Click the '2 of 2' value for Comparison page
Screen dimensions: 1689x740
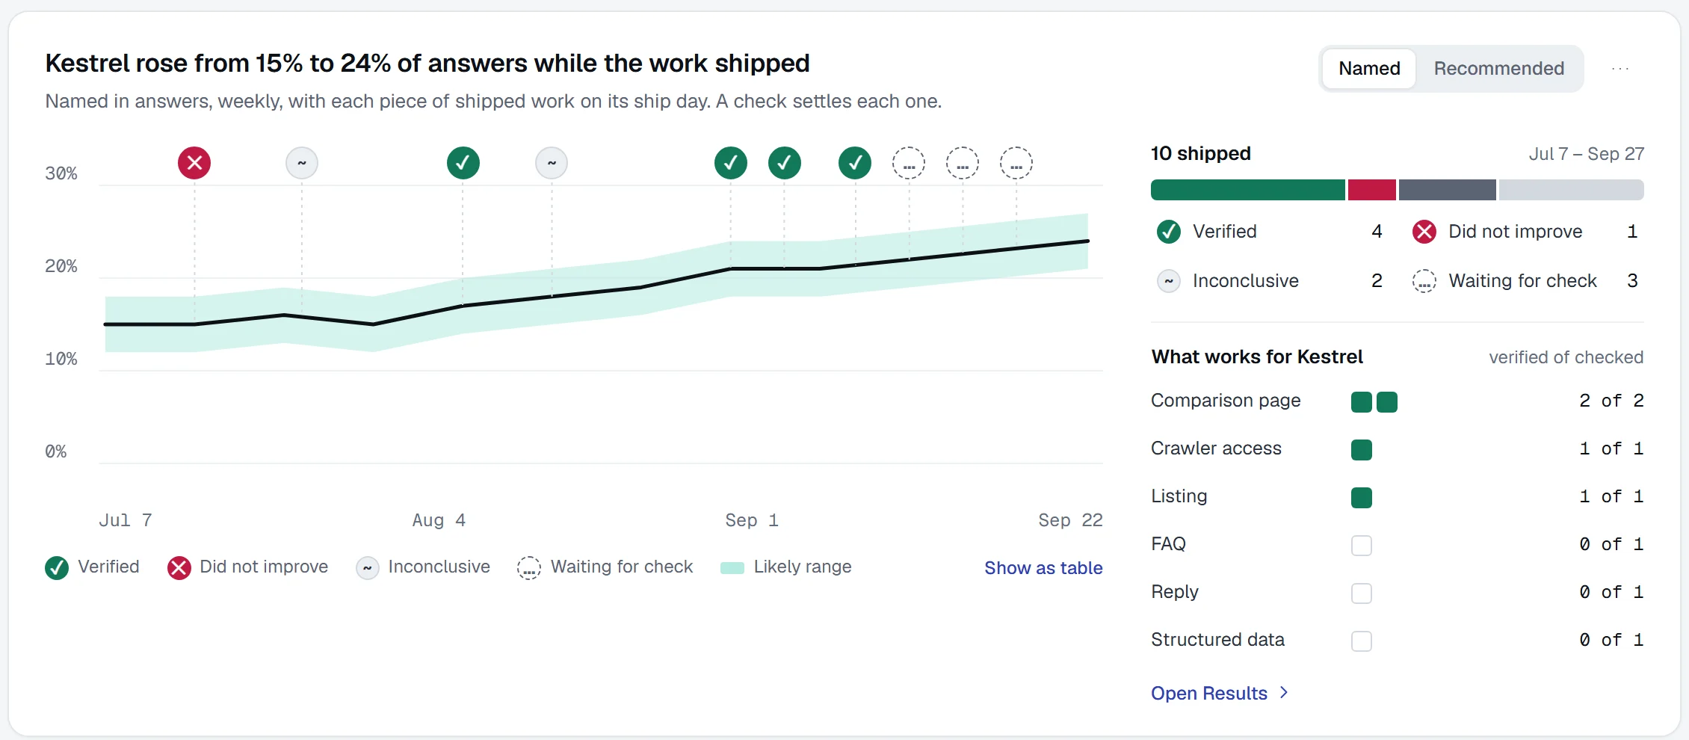click(1611, 401)
